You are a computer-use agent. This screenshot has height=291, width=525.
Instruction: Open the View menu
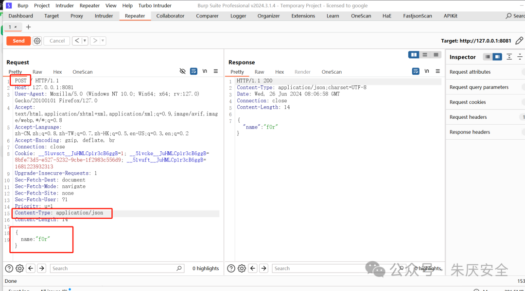(111, 6)
